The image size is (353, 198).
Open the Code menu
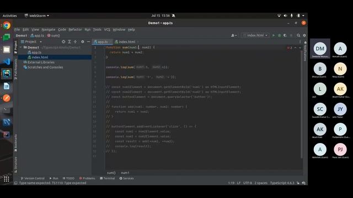pos(62,30)
